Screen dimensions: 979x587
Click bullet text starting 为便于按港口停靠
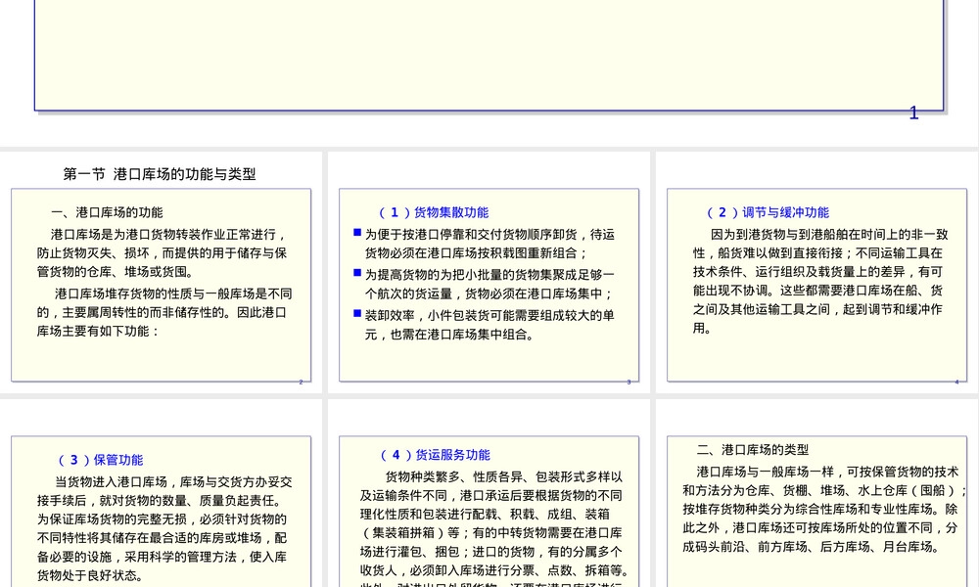[x=489, y=244]
